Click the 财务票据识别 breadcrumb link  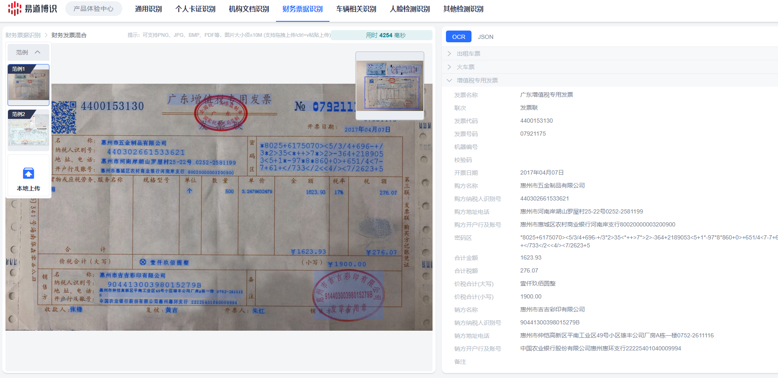pos(23,35)
